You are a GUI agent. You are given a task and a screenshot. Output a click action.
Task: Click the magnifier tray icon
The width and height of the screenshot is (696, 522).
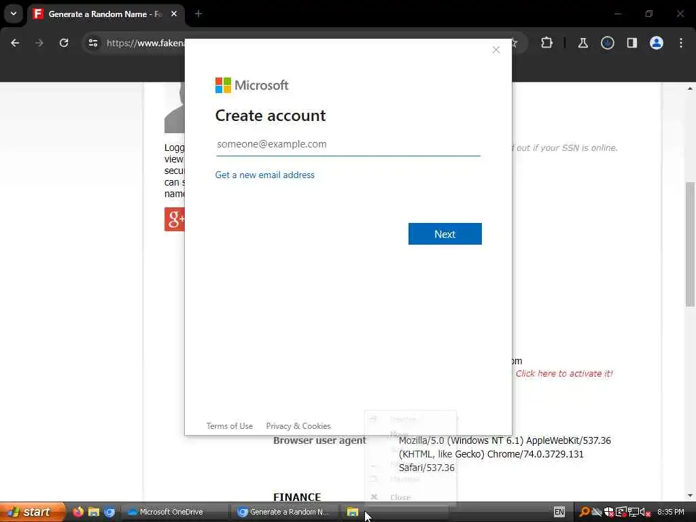click(585, 512)
